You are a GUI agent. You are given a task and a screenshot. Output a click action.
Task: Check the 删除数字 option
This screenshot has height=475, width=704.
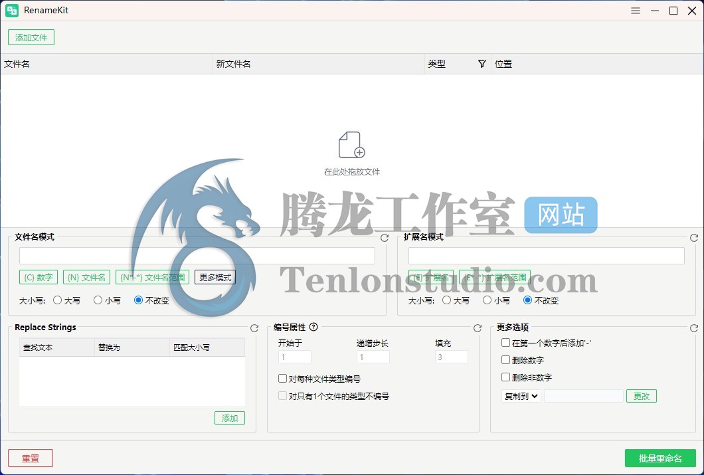pyautogui.click(x=506, y=360)
